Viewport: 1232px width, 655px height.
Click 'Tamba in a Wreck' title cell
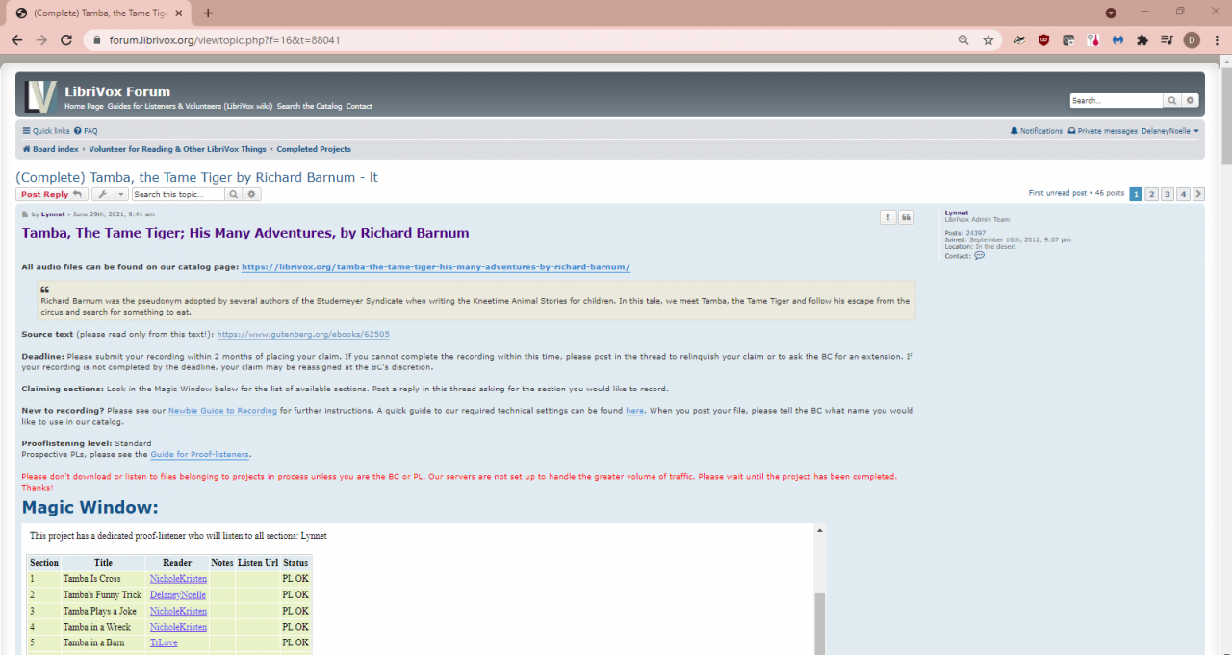pos(103,627)
